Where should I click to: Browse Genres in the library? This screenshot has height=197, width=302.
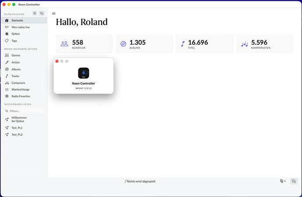(x=24, y=55)
